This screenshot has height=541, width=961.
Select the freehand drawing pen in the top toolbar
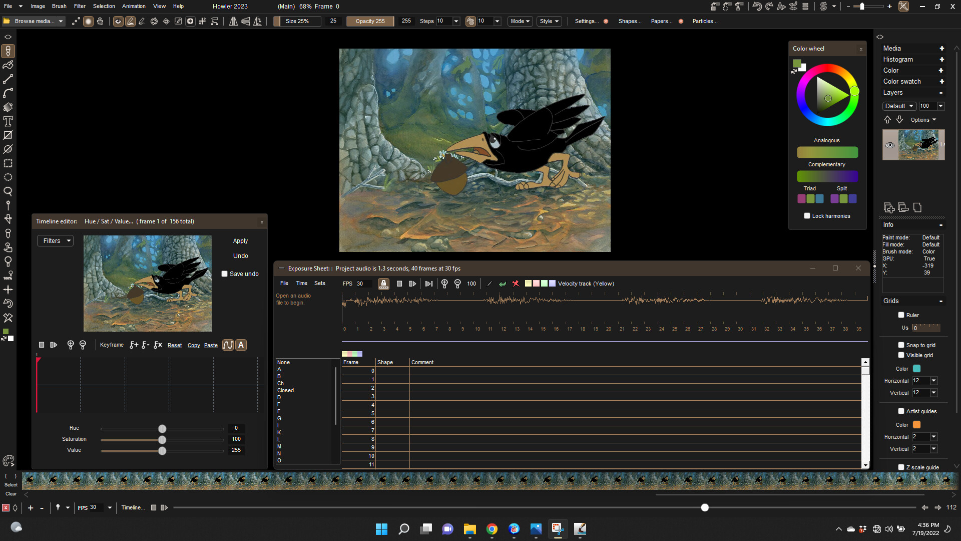(142, 21)
